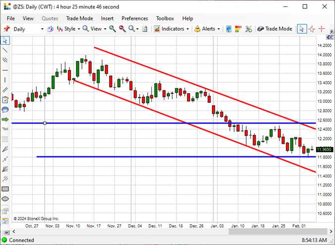Toggle the red crosshair cursor mode
Screen dimensions: 335x245
coord(322,29)
